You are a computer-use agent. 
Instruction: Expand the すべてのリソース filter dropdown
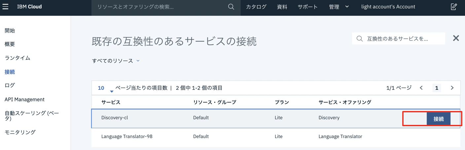(x=116, y=61)
